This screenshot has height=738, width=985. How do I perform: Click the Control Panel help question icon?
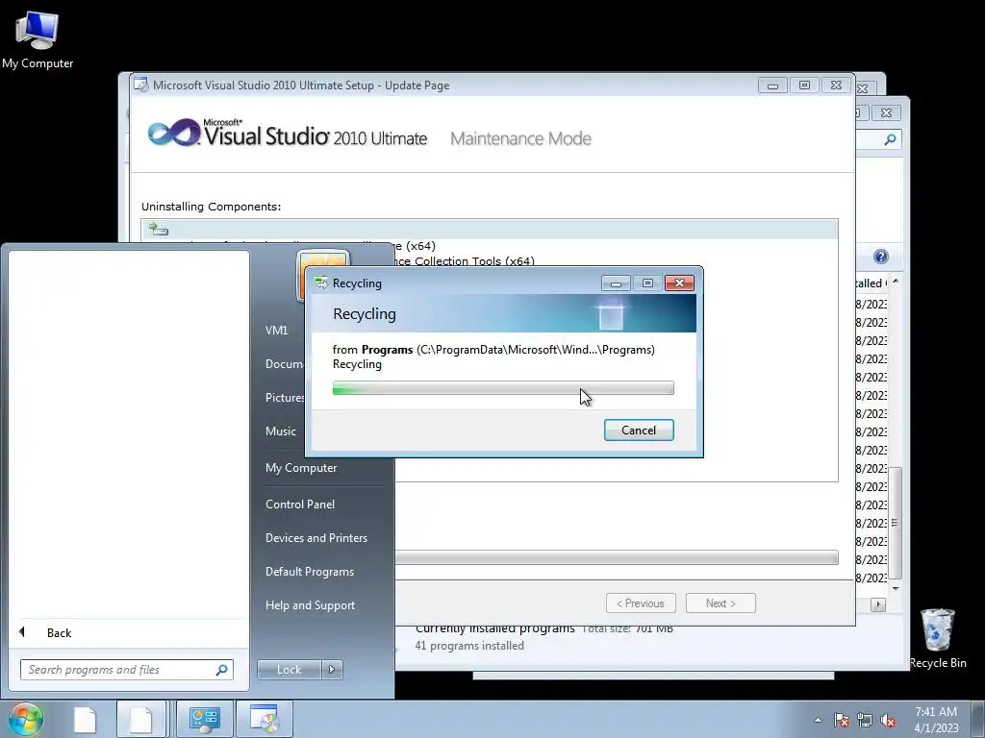[881, 257]
